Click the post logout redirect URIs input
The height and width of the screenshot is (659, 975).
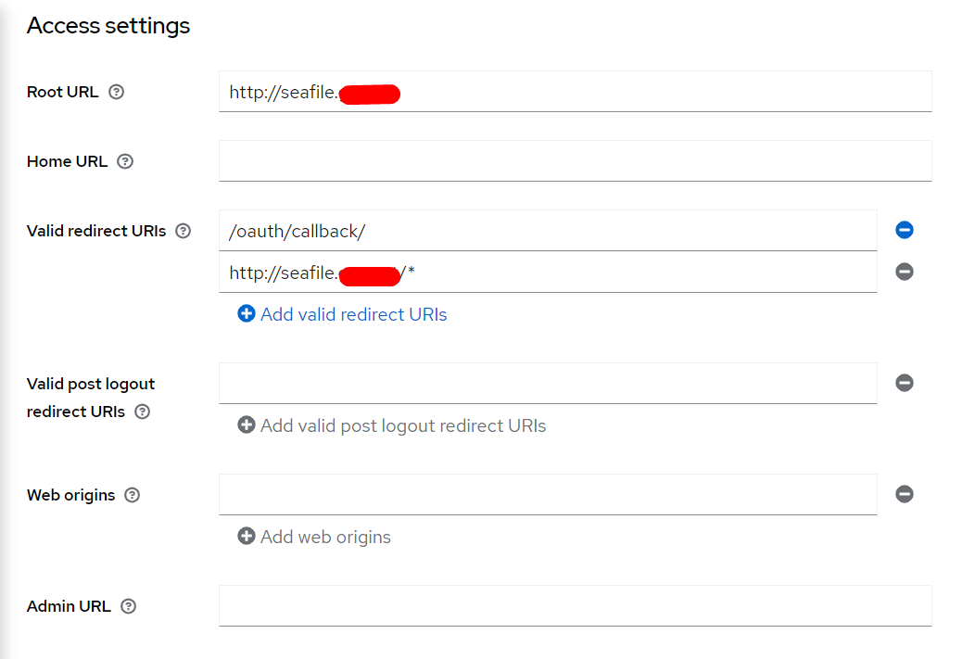[547, 384]
